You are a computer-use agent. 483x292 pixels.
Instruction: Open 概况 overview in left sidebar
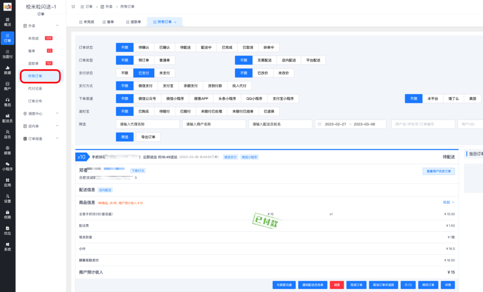pyautogui.click(x=7, y=21)
